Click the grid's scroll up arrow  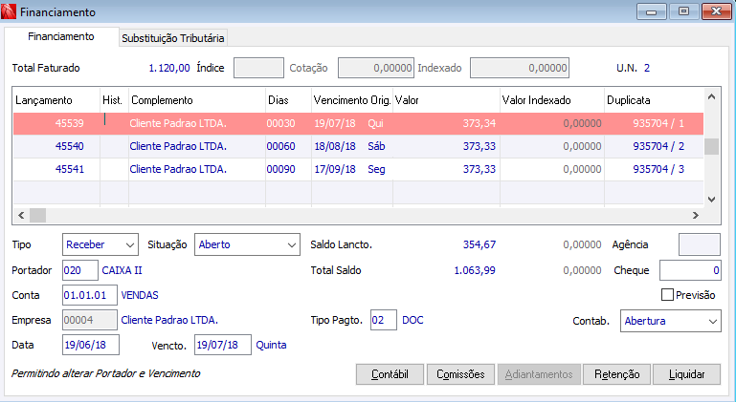(x=711, y=97)
